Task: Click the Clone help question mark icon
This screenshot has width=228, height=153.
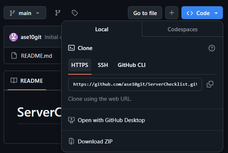Action: tap(212, 48)
